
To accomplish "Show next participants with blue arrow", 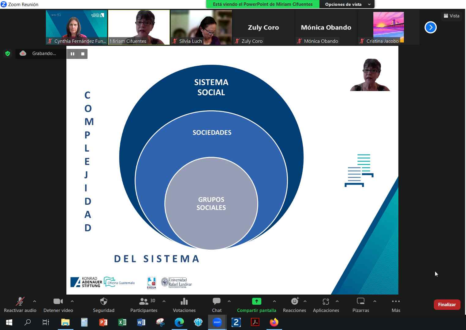I will click(431, 28).
